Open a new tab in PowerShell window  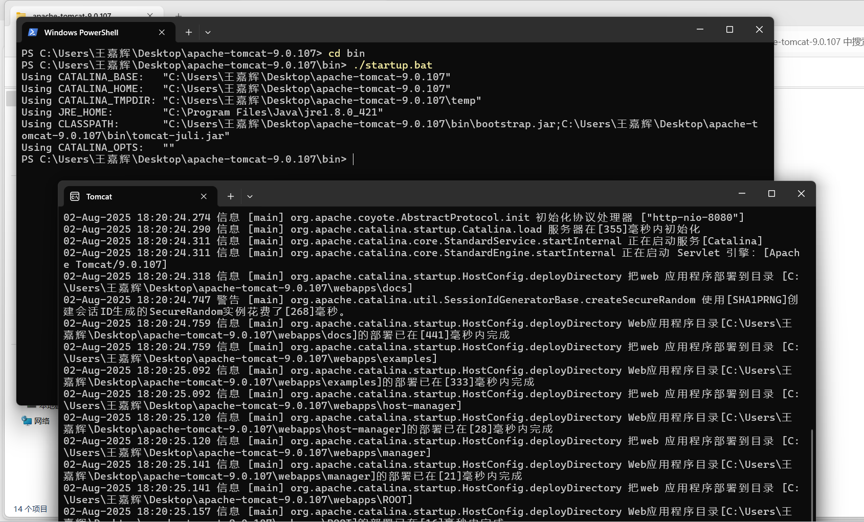pos(189,32)
